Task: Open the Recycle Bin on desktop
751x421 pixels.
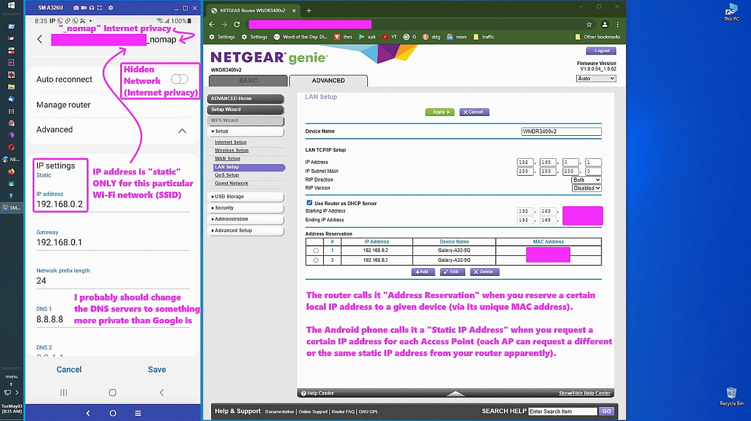Action: 732,396
